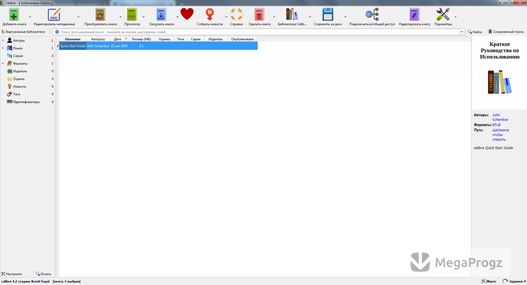Viewport: 527px width, 285px height.
Task: Open the dropdown arrow next to Сохранить на диск
Action: tap(345, 17)
